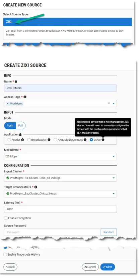Screen dimensions: 140x278
Task: Tick the Enable Traceroute History checkbox
Action: 5,254
